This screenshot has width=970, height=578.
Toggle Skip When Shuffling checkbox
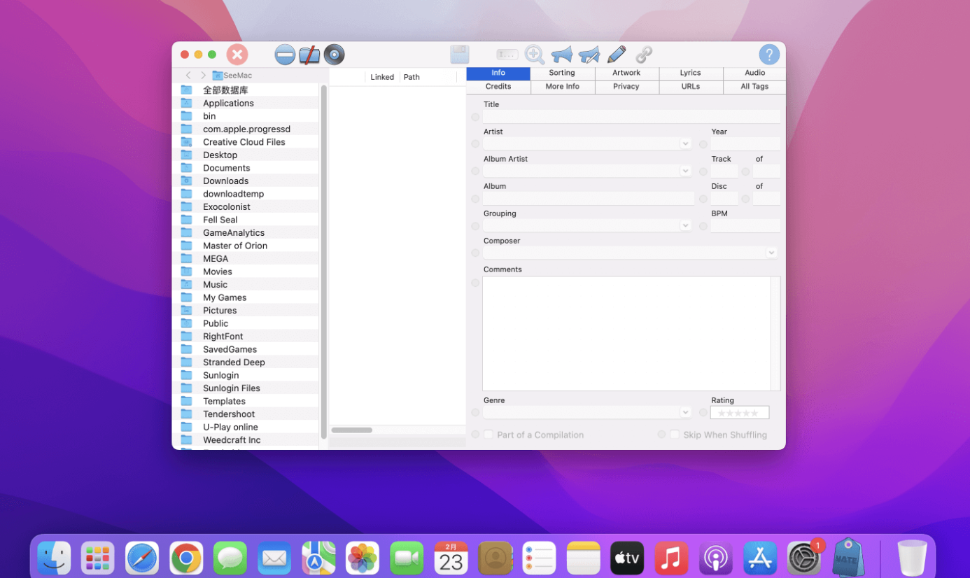[x=675, y=435]
